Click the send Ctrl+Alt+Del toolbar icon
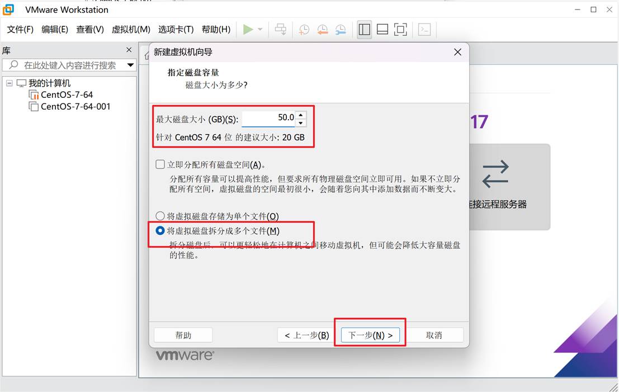The width and height of the screenshot is (619, 392). coord(281,30)
